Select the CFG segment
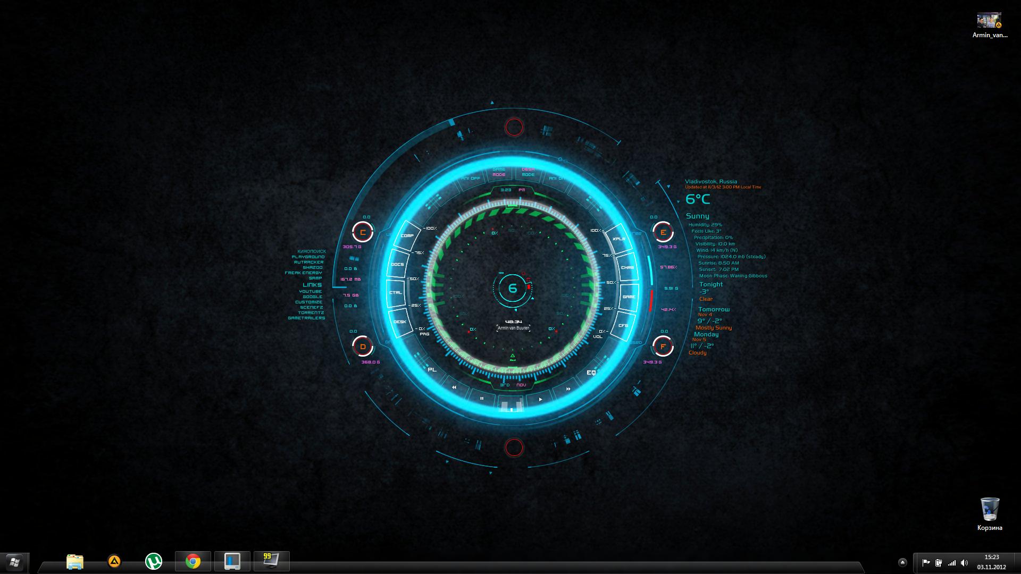 (x=623, y=325)
